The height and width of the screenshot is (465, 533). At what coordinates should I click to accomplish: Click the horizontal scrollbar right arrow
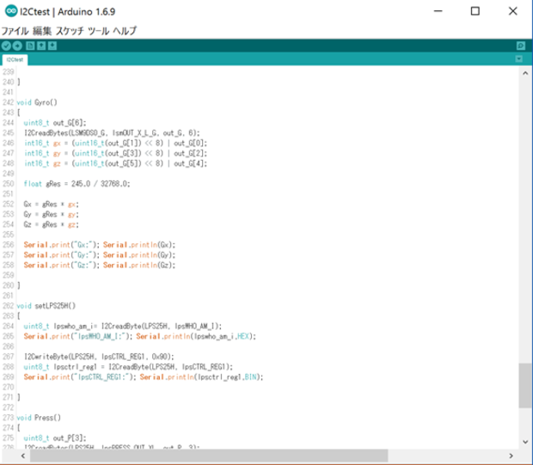pos(512,456)
